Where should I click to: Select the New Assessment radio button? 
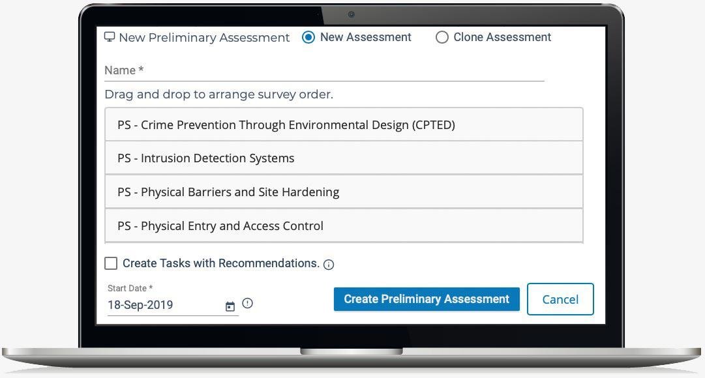pyautogui.click(x=308, y=37)
